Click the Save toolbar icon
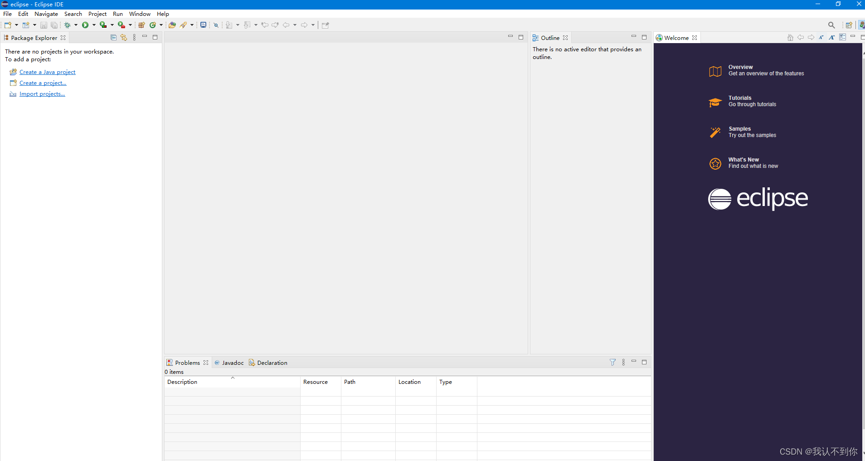 44,25
